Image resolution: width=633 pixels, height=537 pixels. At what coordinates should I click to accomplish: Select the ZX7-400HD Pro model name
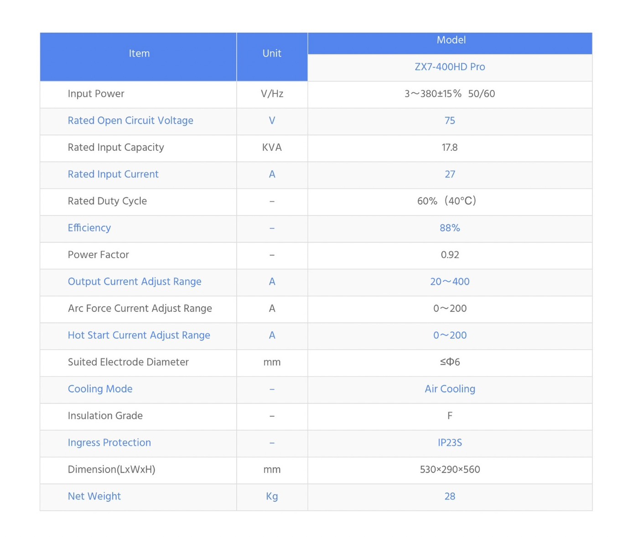pyautogui.click(x=450, y=67)
